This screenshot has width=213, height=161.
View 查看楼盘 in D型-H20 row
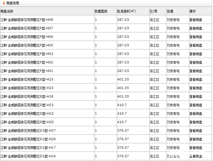196,122
